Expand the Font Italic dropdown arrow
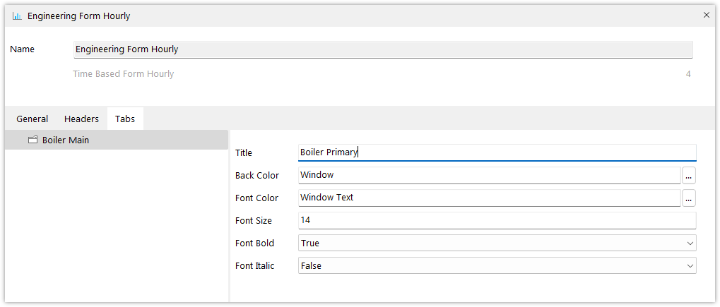Screen dimensions: 720x307 click(690, 265)
